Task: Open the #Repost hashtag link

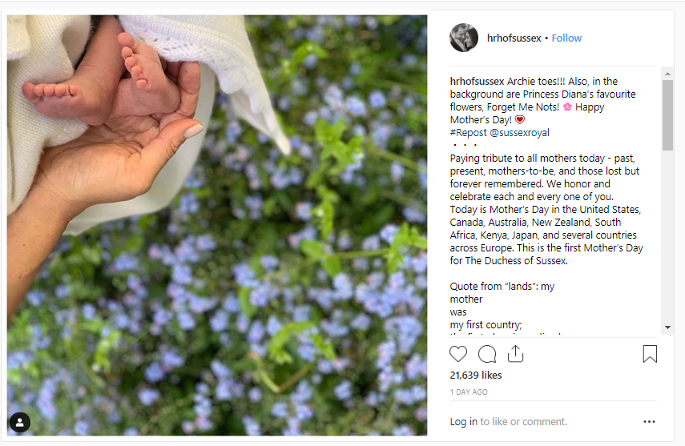Action: 469,132
